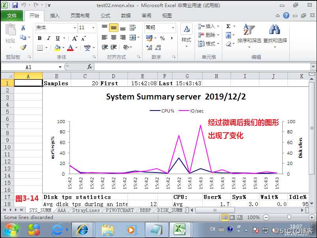Toggle bottom vertical alignment

coord(123,28)
